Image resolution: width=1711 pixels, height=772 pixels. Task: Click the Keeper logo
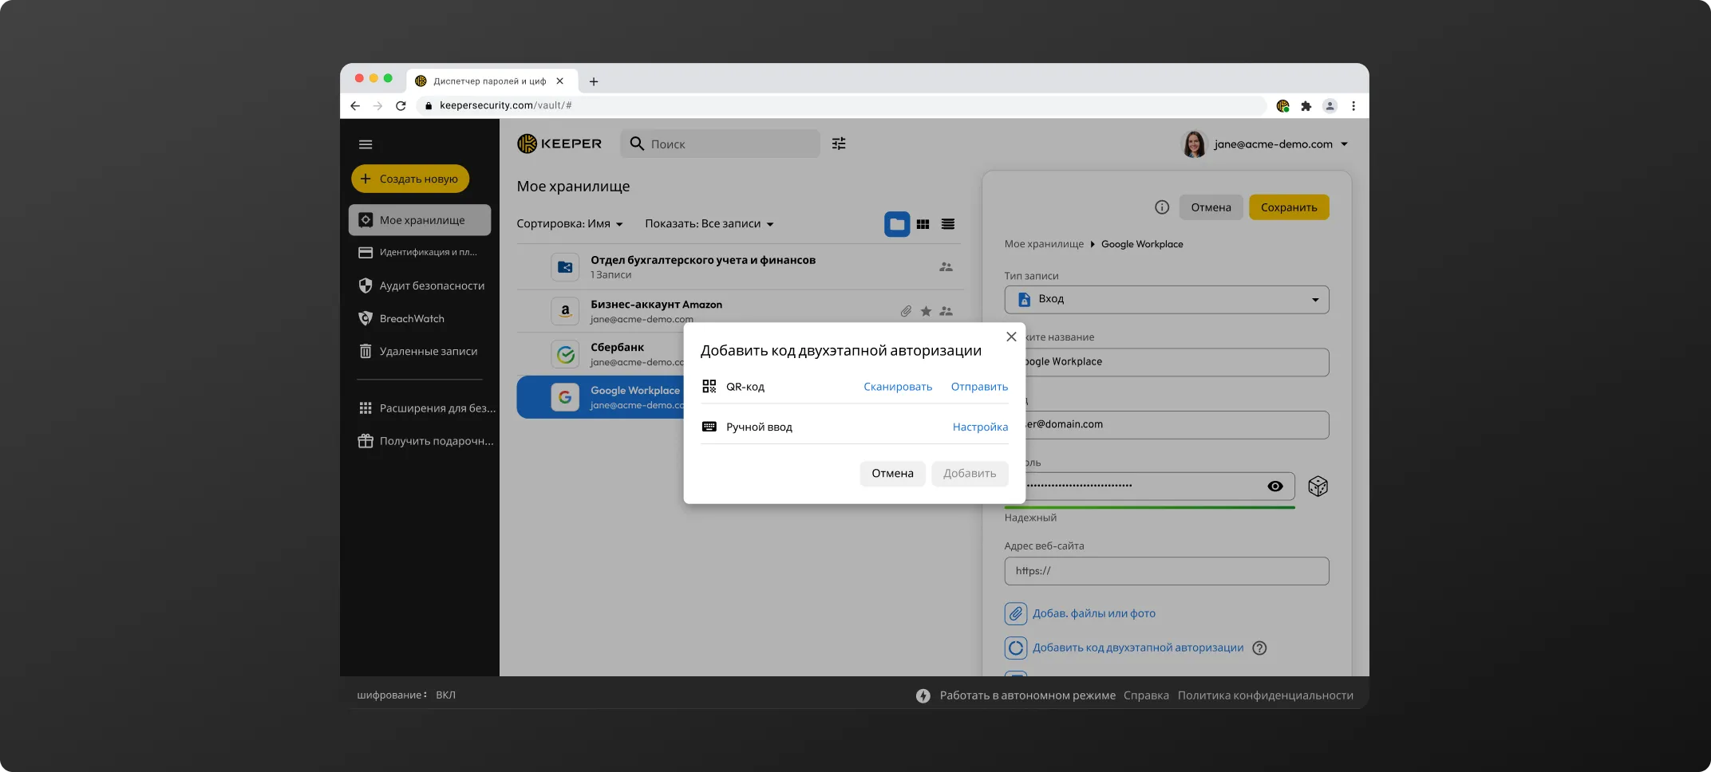coord(559,144)
